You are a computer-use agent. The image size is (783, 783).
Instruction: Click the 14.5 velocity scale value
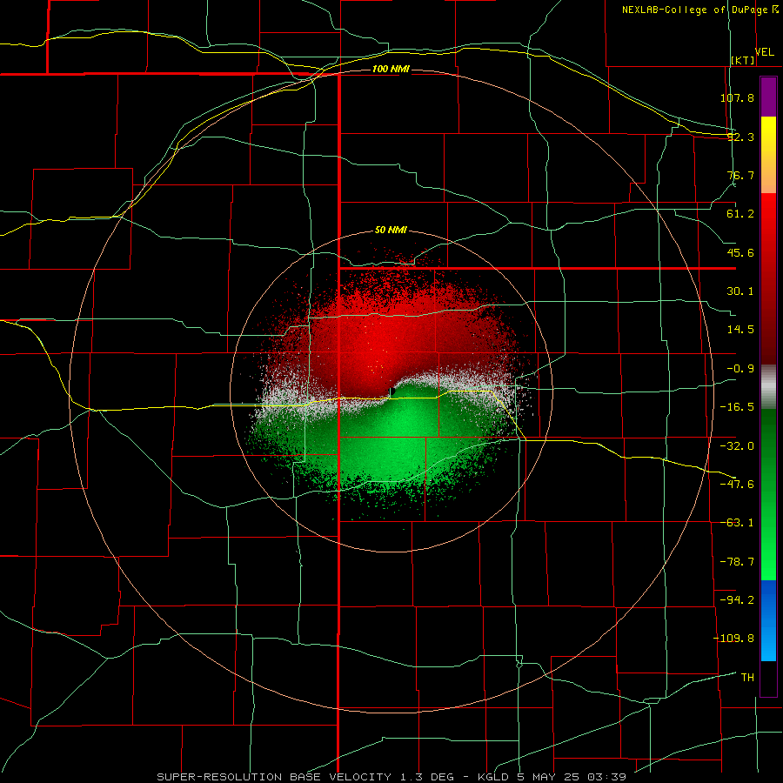pyautogui.click(x=740, y=330)
